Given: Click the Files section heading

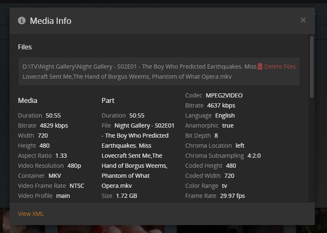Looking at the screenshot, I should (25, 47).
